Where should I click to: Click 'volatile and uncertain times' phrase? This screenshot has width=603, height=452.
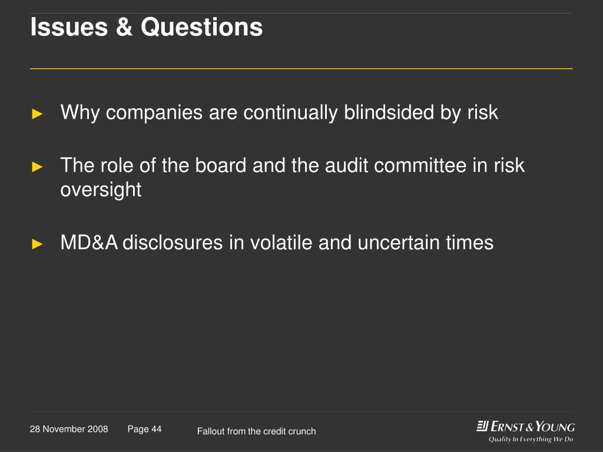tap(372, 242)
